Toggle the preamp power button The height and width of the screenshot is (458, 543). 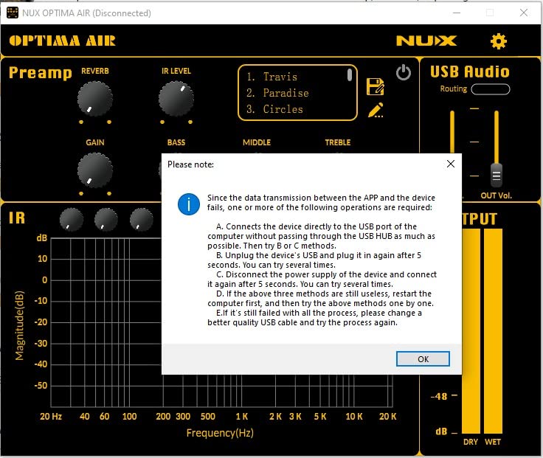coord(404,72)
